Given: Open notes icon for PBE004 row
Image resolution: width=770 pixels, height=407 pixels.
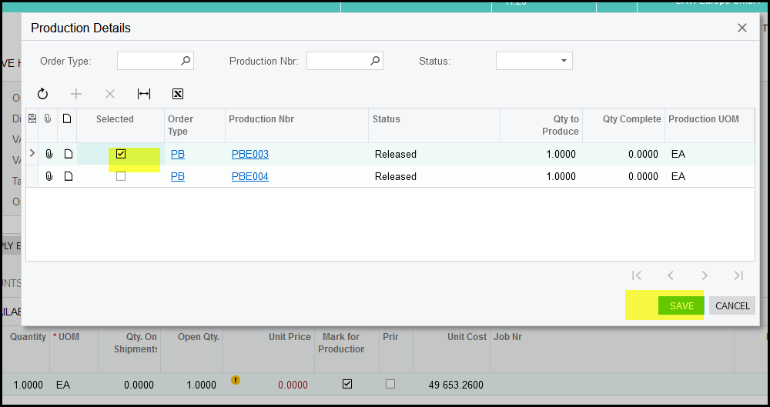Looking at the screenshot, I should tap(68, 176).
